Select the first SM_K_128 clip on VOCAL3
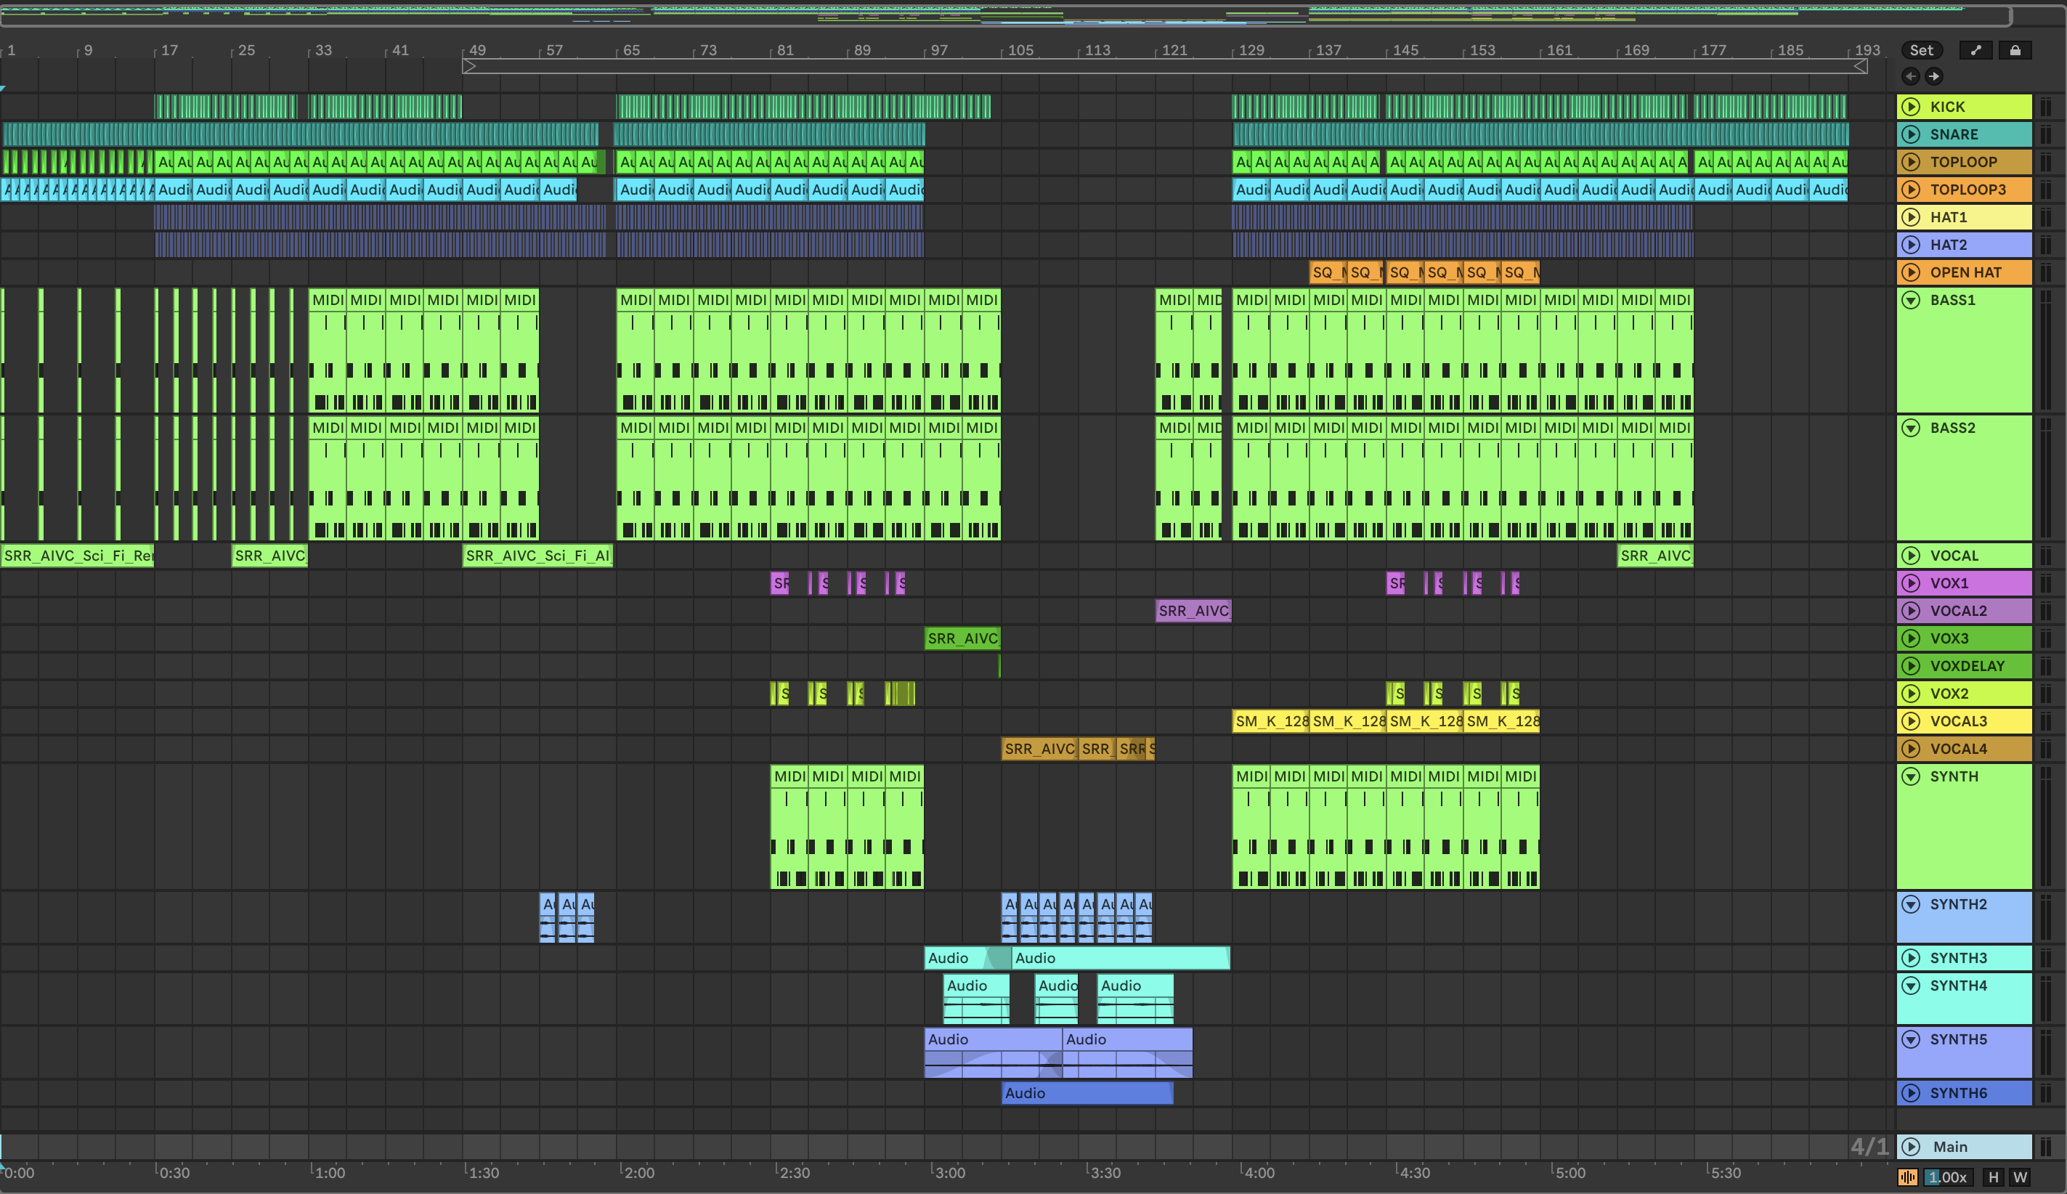Screen dimensions: 2067x1194 pyautogui.click(x=1271, y=722)
